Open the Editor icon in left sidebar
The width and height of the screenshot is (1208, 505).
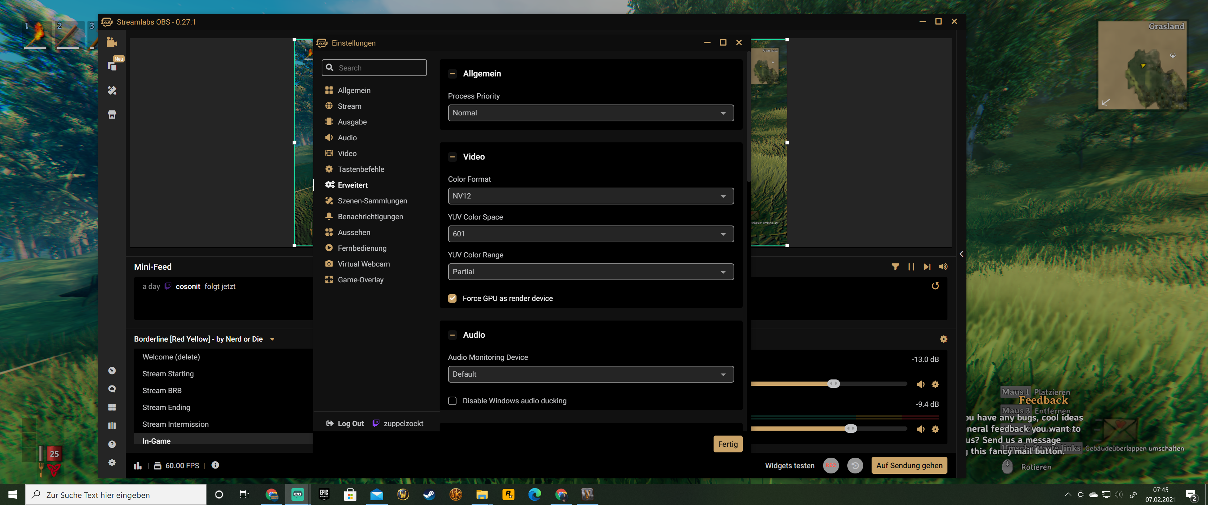coord(112,42)
